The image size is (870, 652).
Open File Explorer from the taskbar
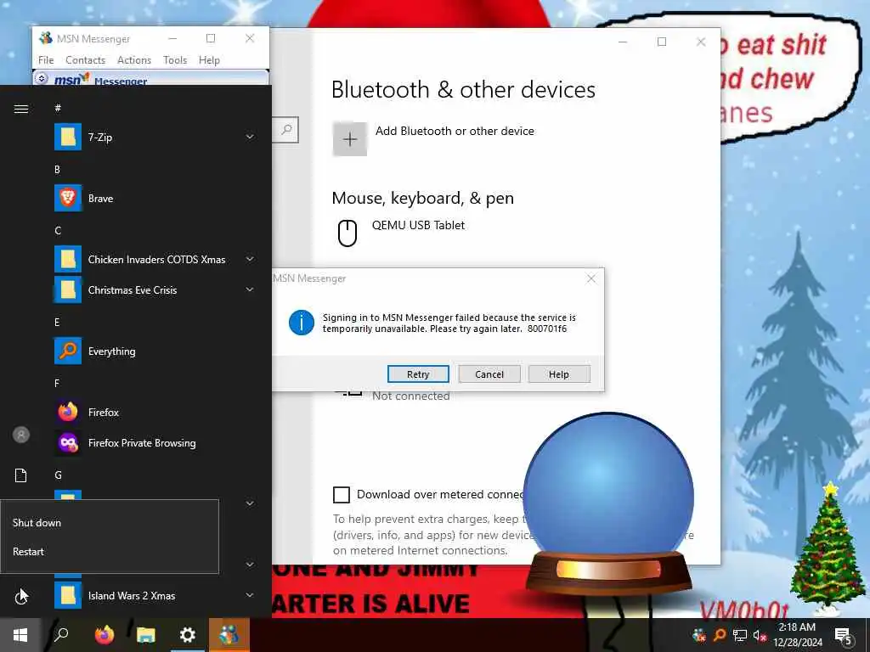point(145,635)
